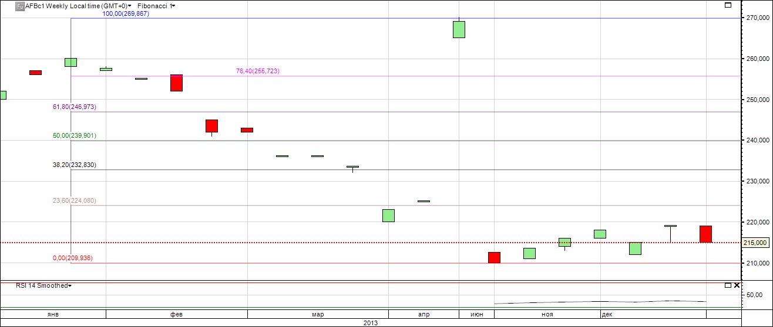Click the 260,000 price axis label

pos(758,59)
